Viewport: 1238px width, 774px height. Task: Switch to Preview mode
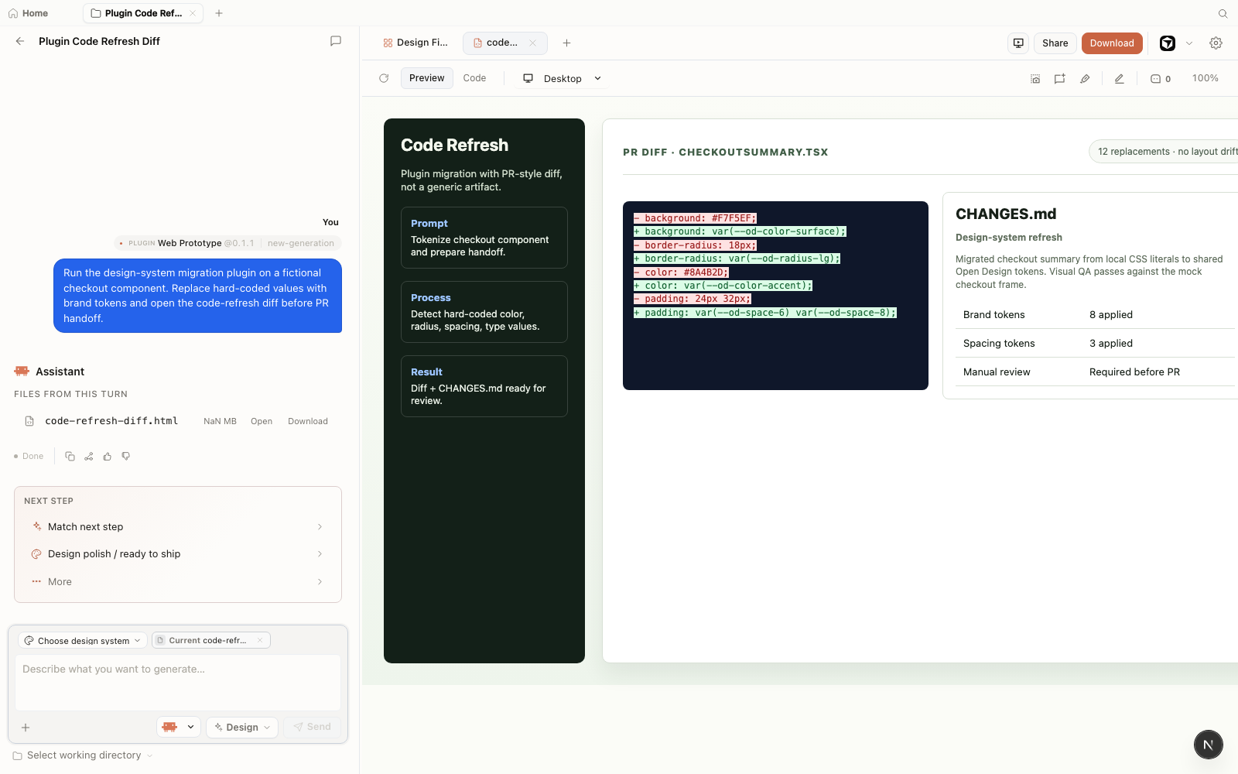[x=426, y=78]
